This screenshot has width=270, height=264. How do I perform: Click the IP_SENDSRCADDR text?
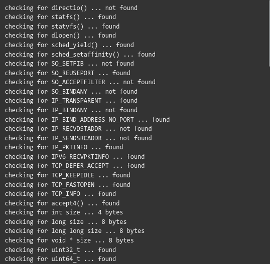tap(76, 138)
